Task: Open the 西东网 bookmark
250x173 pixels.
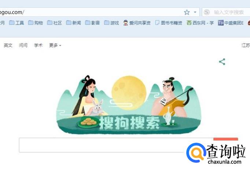Action: point(200,23)
